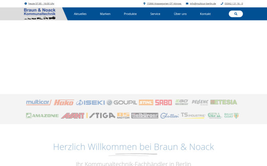
Task: Click the heading Herzlich Willkommen bei Braun & Noack
Action: click(x=133, y=147)
